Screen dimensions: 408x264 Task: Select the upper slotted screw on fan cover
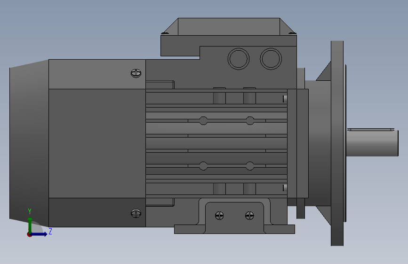point(136,73)
